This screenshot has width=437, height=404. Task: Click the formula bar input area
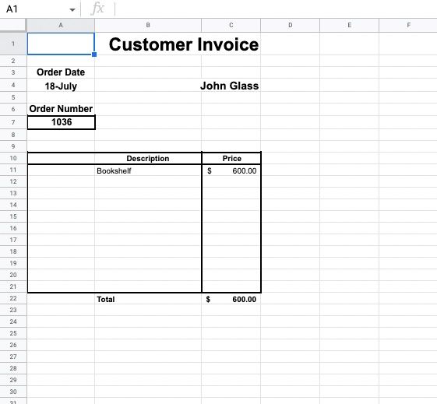point(276,9)
